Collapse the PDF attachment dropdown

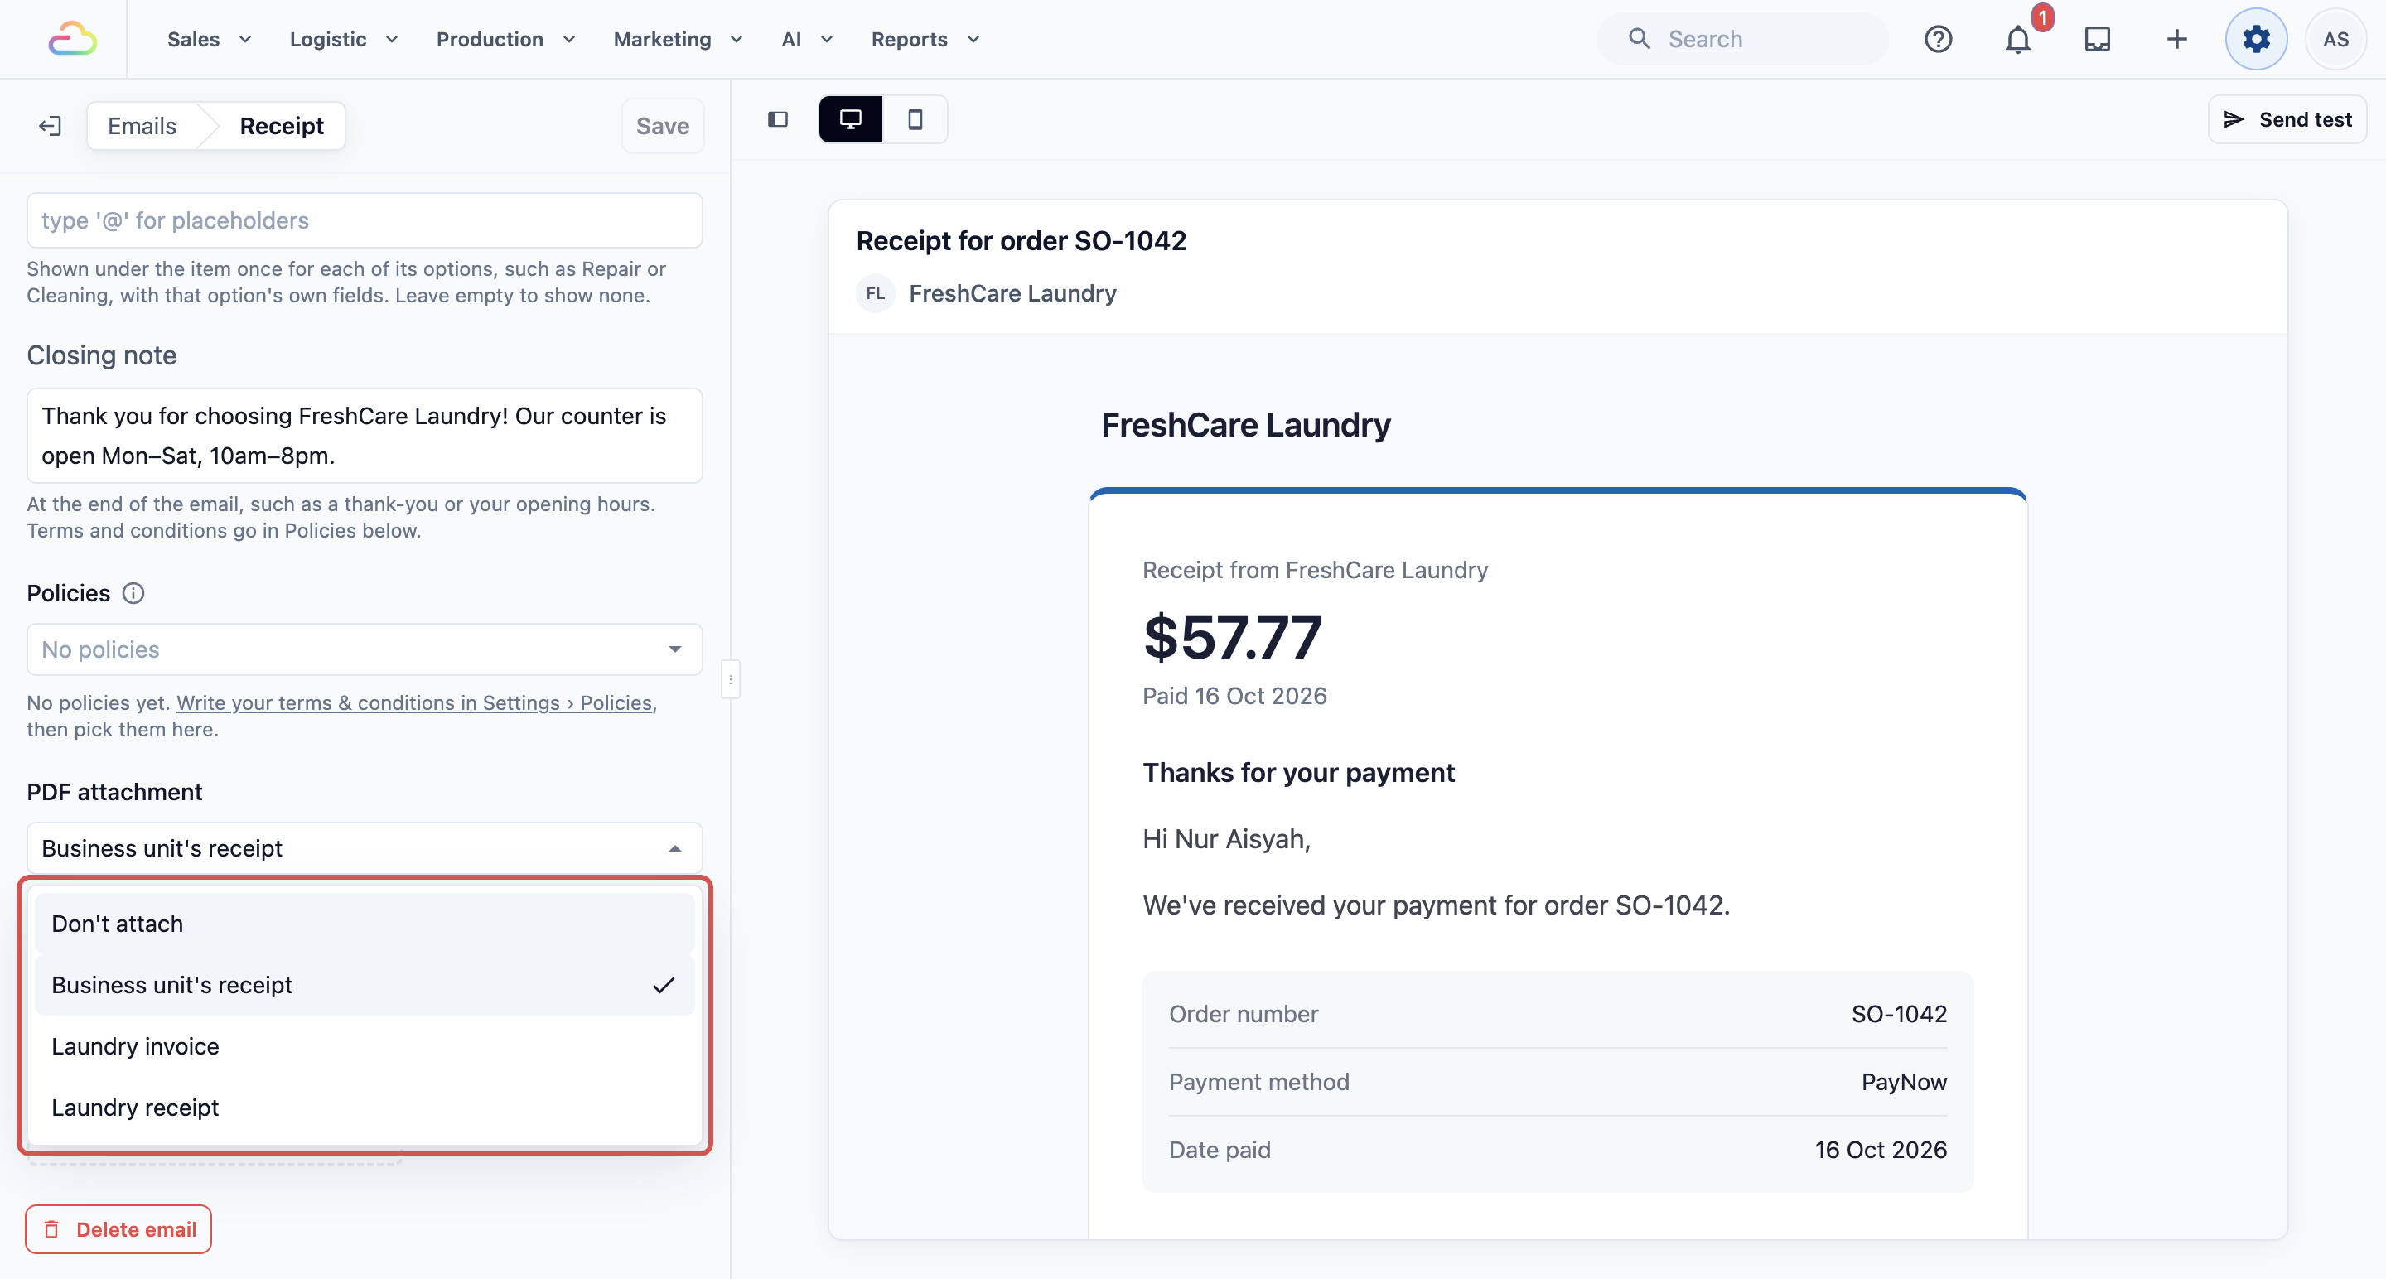pos(364,847)
